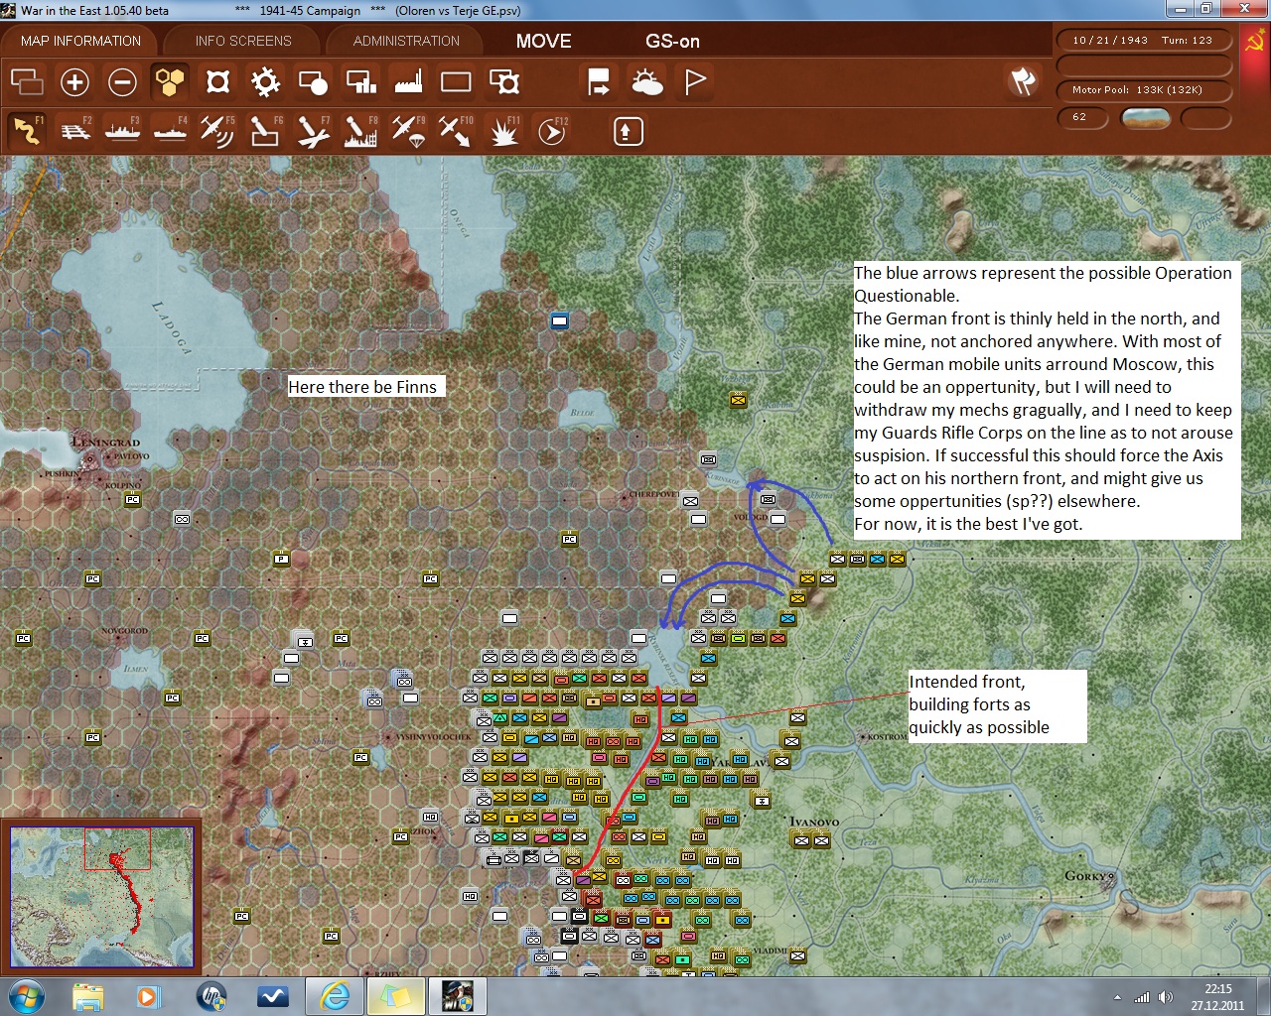The height and width of the screenshot is (1016, 1271).
Task: Select the blue unit counter above Rybinsk lake
Action: 559,320
